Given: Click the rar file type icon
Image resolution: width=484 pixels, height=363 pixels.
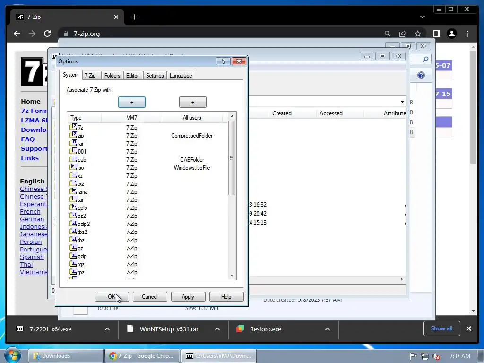Looking at the screenshot, I should [x=73, y=143].
